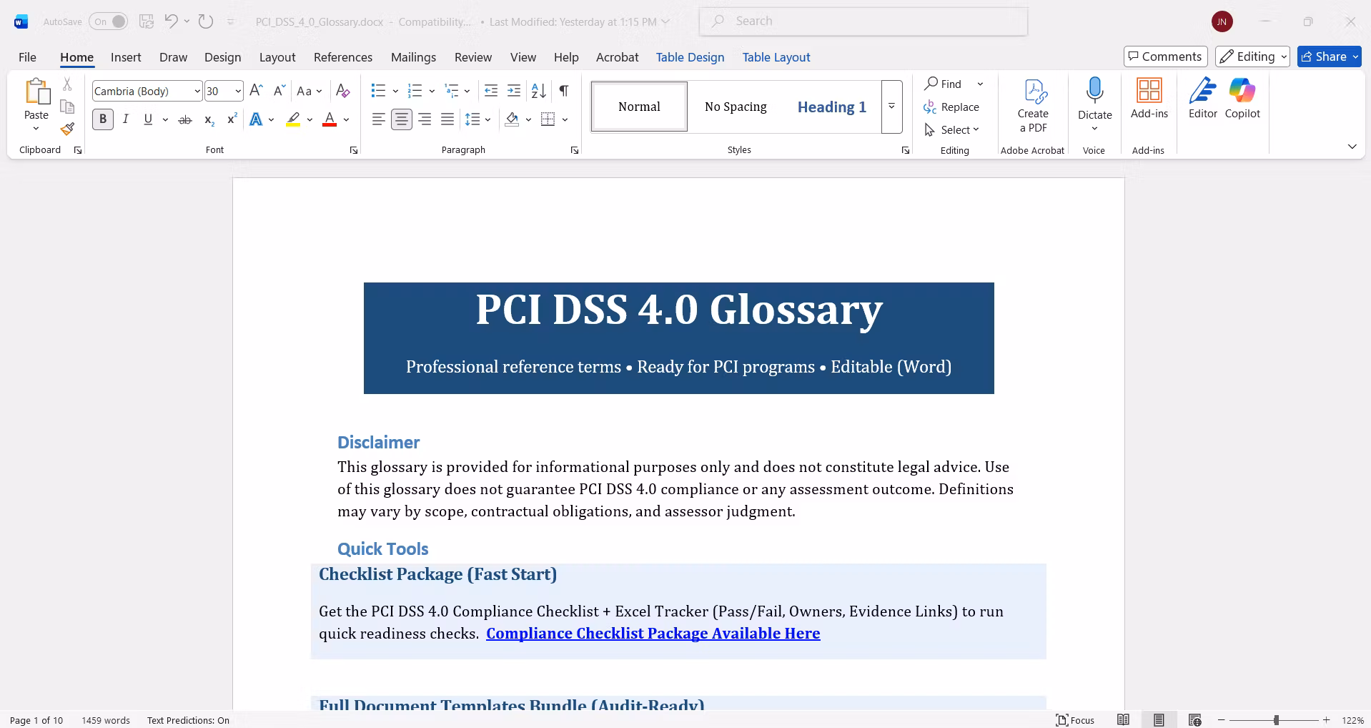Align text to the left

pyautogui.click(x=379, y=119)
